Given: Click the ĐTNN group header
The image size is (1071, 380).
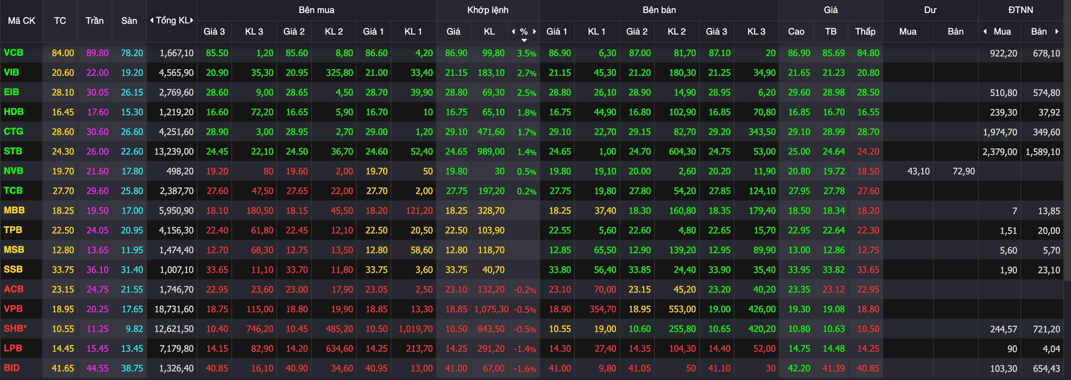Looking at the screenshot, I should [x=1020, y=10].
